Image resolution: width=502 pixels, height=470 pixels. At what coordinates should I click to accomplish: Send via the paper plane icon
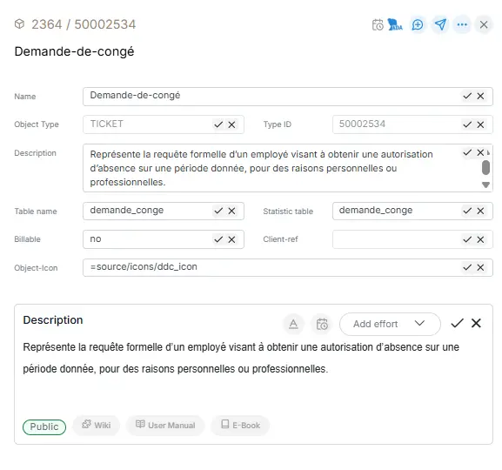pyautogui.click(x=440, y=24)
